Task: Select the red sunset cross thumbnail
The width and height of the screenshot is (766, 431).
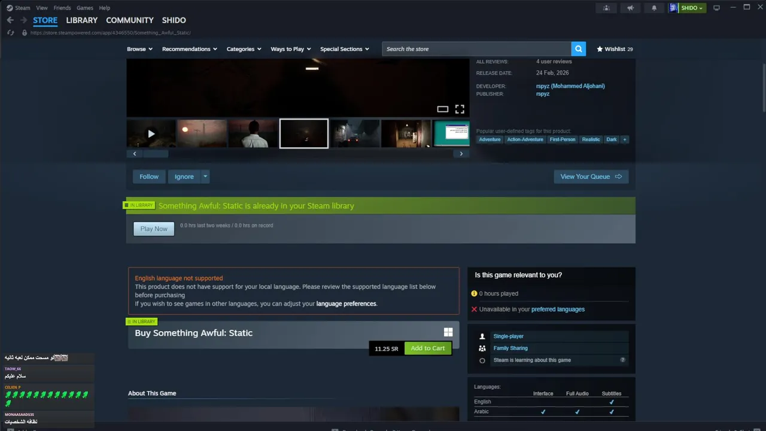Action: pos(202,133)
